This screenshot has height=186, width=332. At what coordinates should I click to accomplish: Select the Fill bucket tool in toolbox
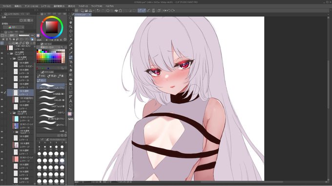pos(71,79)
